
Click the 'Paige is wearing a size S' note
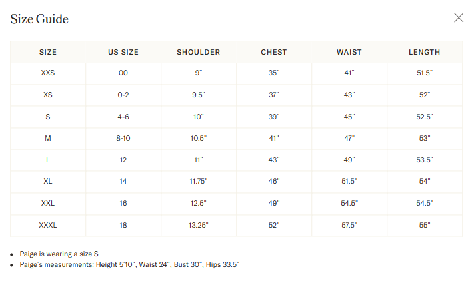[59, 254]
